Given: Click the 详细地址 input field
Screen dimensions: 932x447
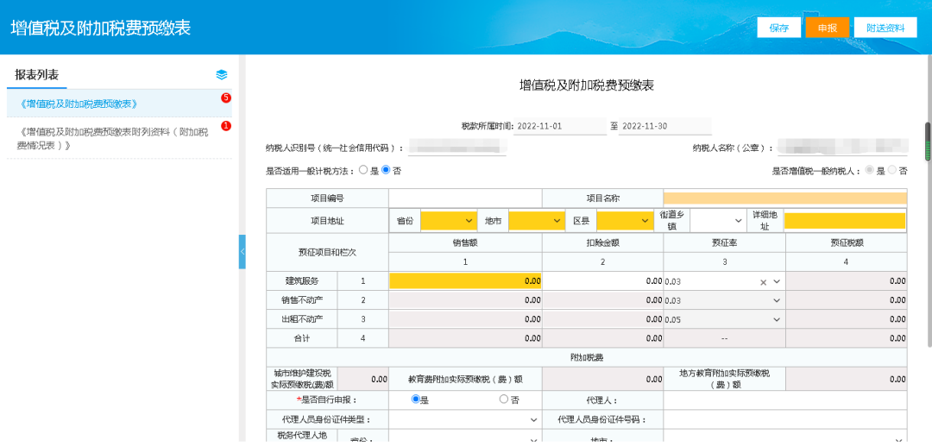Looking at the screenshot, I should (x=845, y=221).
